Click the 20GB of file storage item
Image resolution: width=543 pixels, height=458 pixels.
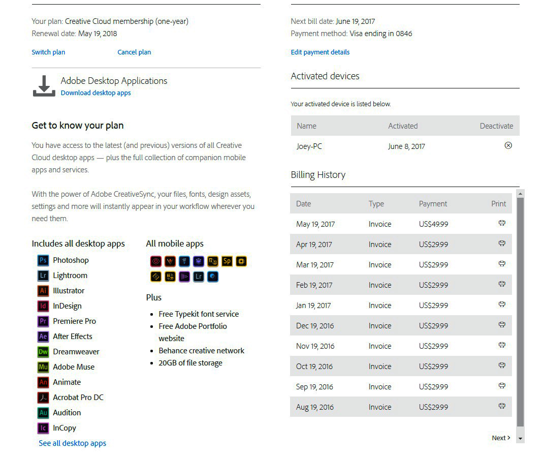[190, 363]
